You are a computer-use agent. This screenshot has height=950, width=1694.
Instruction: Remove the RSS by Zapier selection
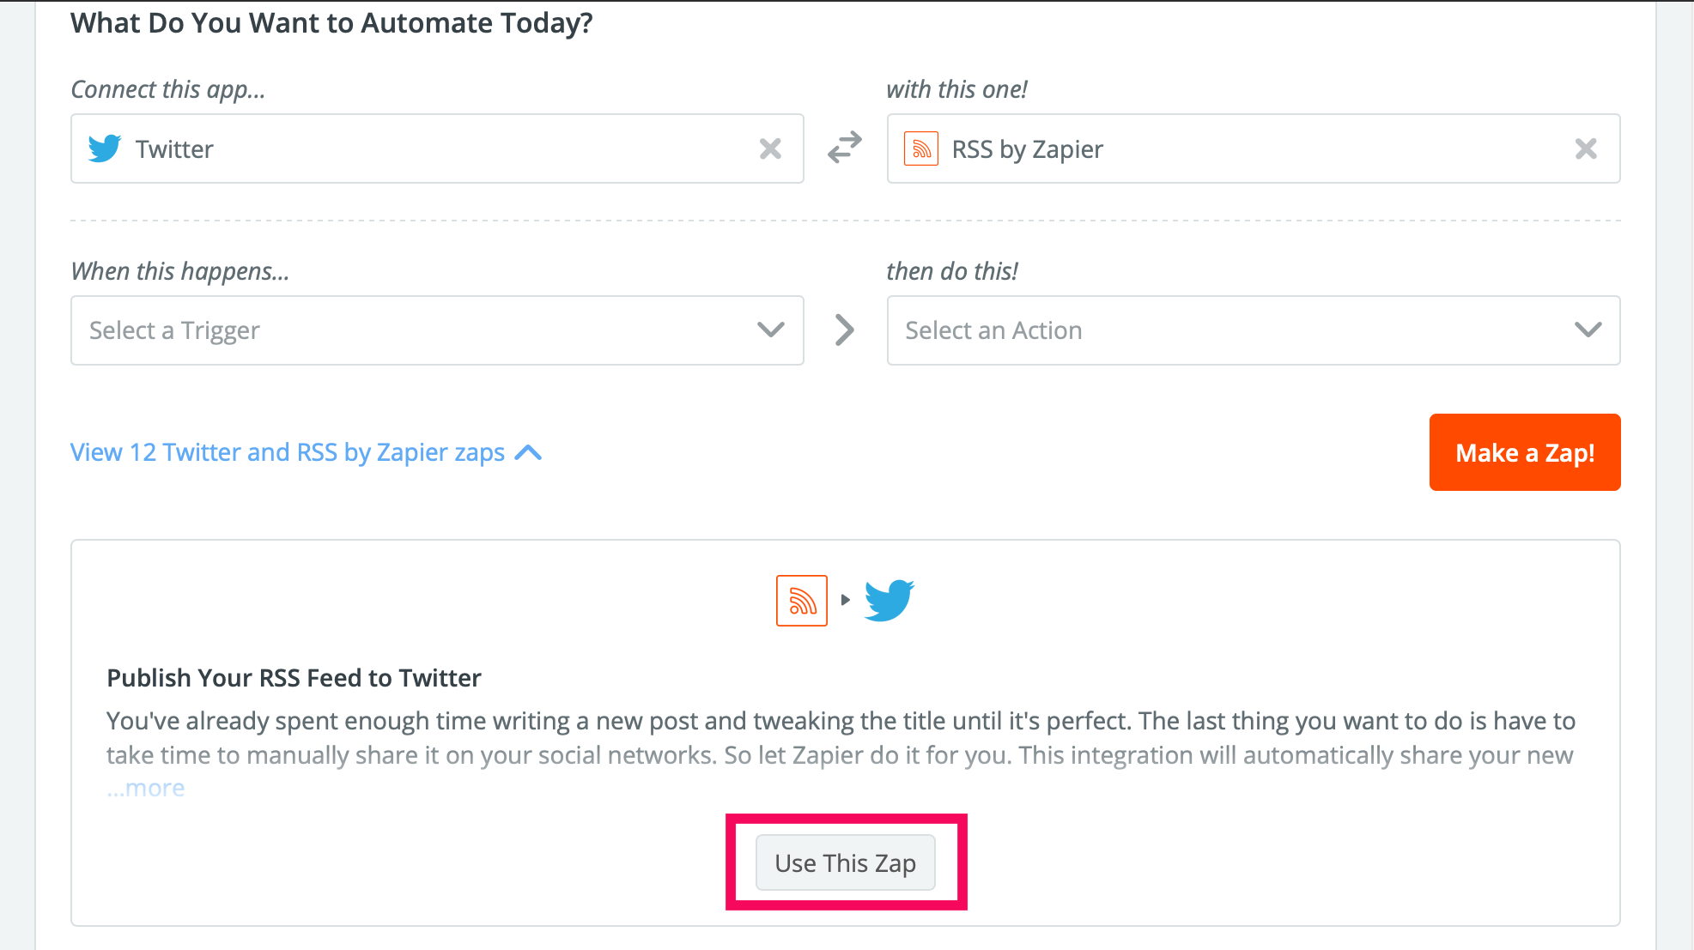pos(1586,149)
